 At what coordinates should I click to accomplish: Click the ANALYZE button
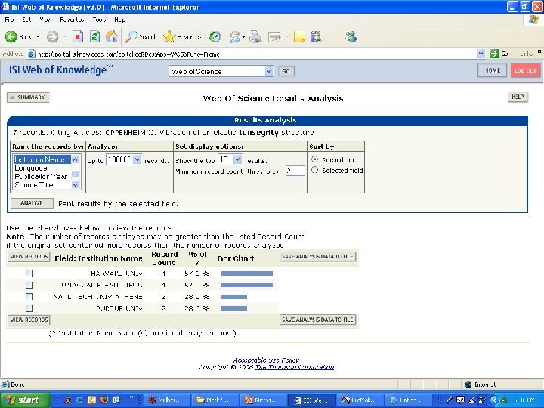point(32,203)
